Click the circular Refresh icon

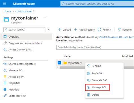[x=99, y=29]
